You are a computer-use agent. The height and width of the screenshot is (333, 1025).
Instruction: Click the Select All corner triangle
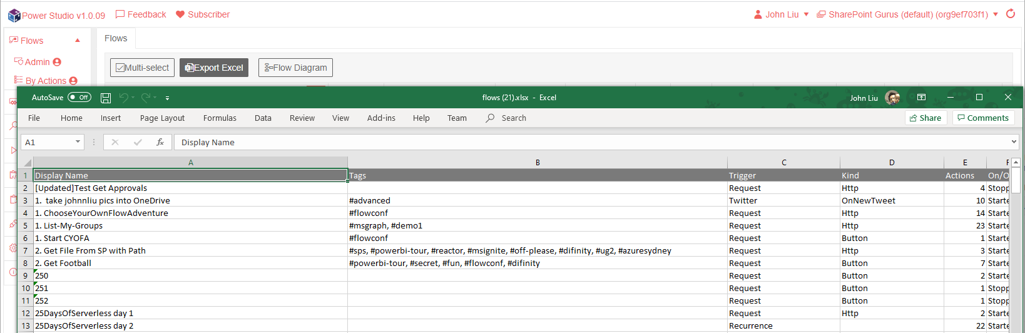pos(27,163)
